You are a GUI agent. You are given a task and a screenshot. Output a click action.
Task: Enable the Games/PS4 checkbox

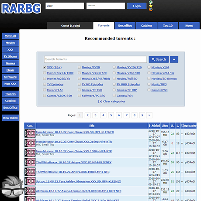click(x=114, y=96)
